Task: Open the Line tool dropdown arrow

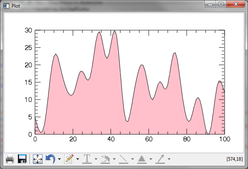Action: 132,159
